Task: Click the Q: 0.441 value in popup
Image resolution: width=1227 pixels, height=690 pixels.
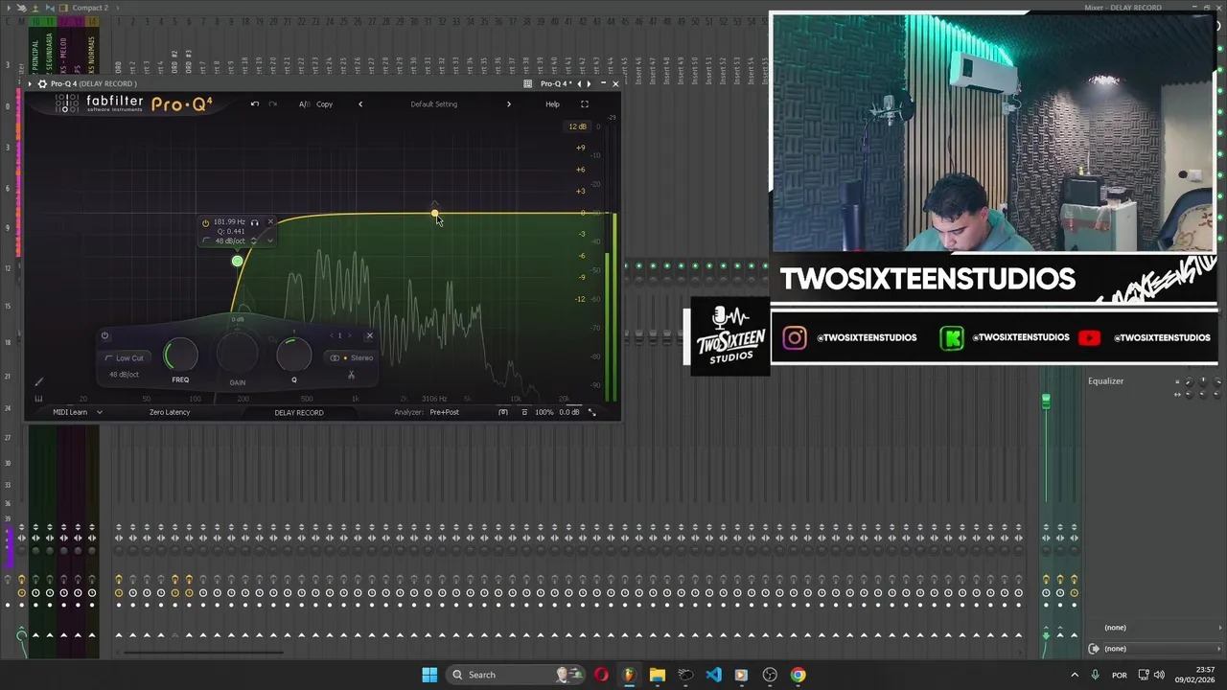Action: [x=231, y=231]
